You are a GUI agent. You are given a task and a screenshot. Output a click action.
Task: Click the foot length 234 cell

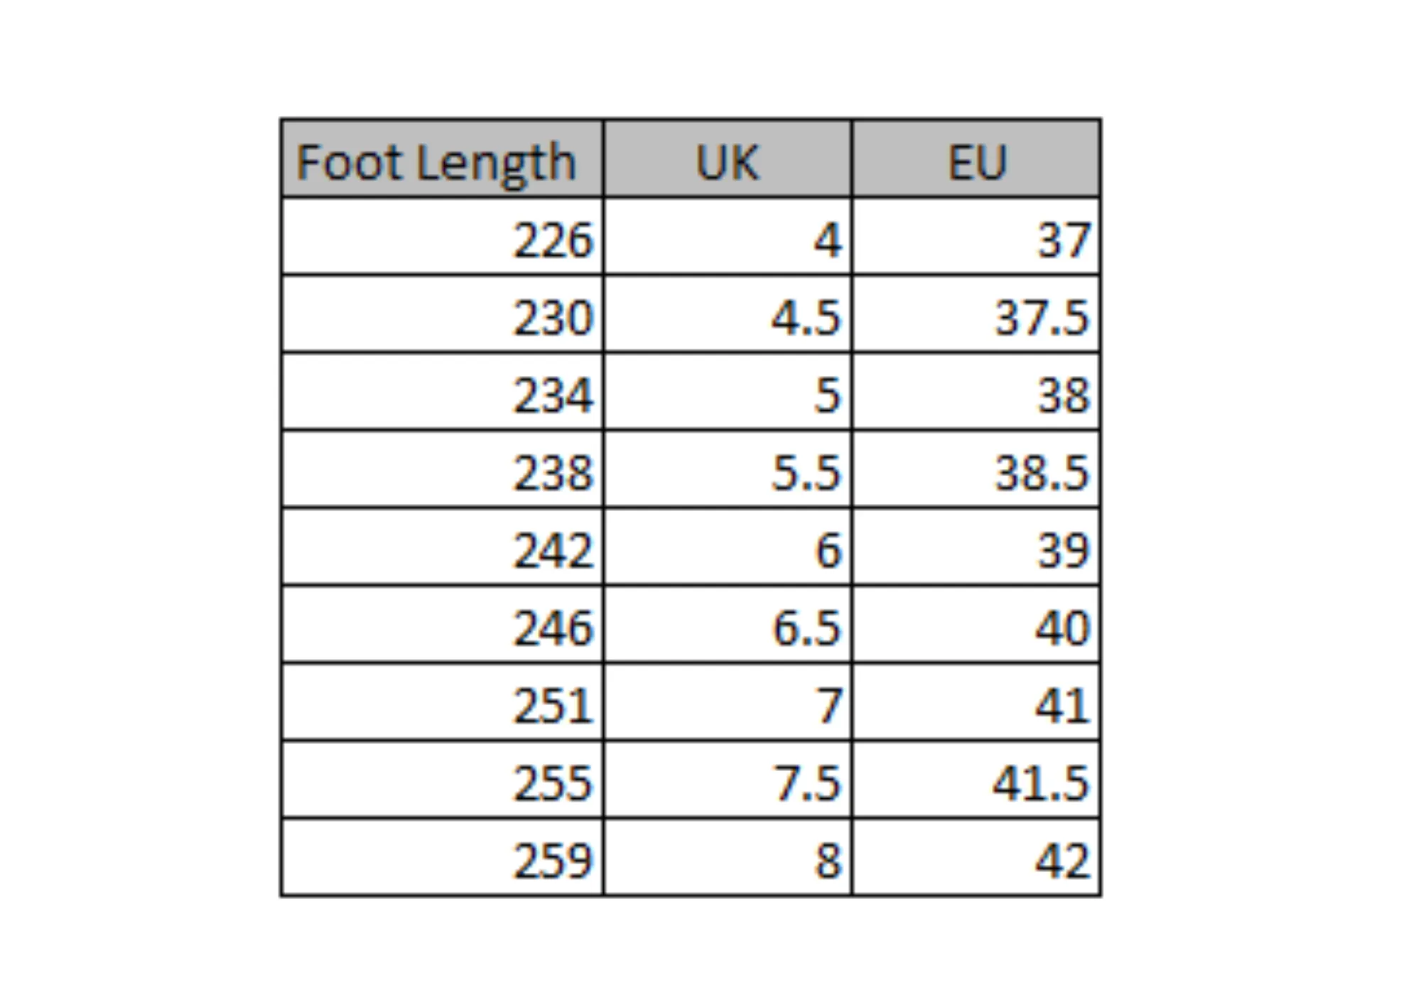click(x=442, y=391)
